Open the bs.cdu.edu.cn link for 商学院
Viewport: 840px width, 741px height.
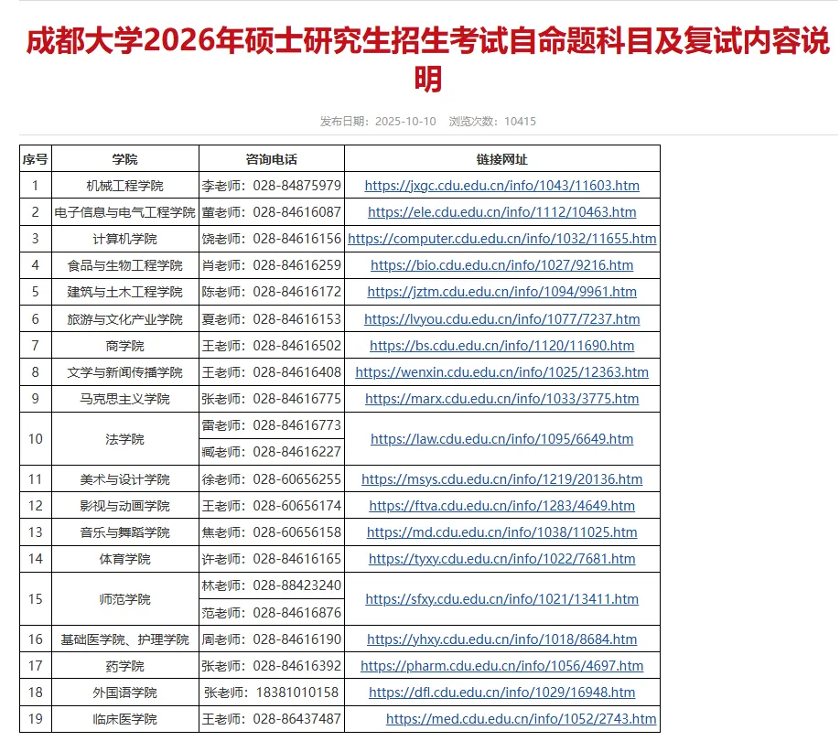click(x=502, y=346)
